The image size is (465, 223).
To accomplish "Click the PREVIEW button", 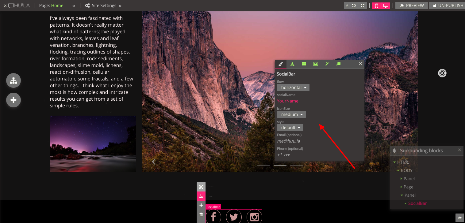I will (x=412, y=6).
